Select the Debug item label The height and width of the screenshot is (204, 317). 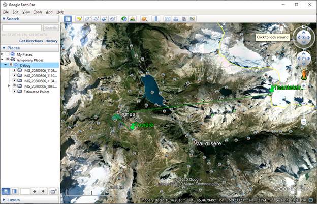coord(25,65)
